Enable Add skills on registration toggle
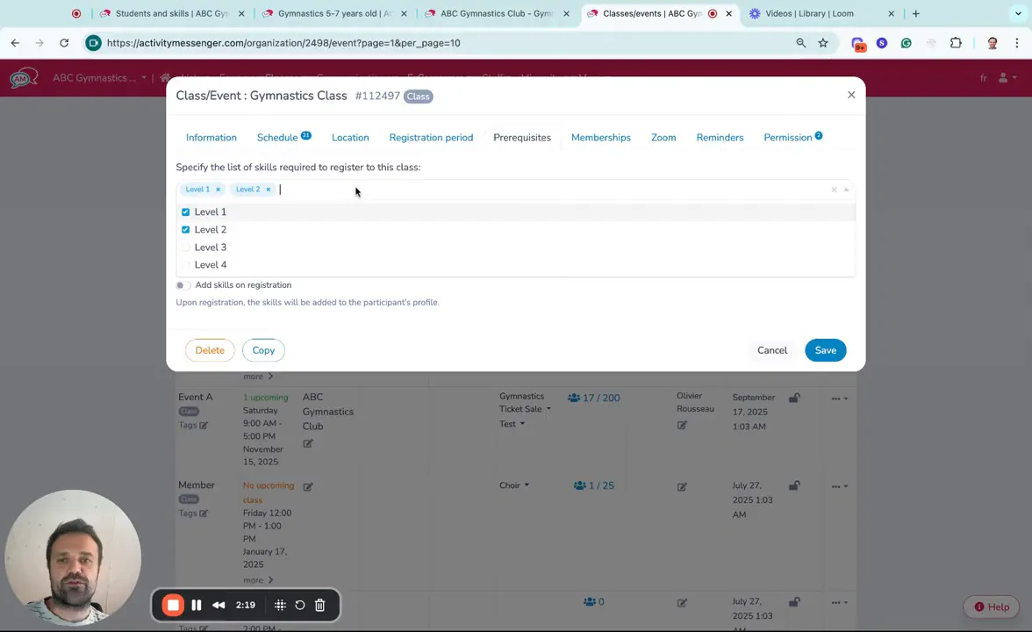 [x=182, y=285]
